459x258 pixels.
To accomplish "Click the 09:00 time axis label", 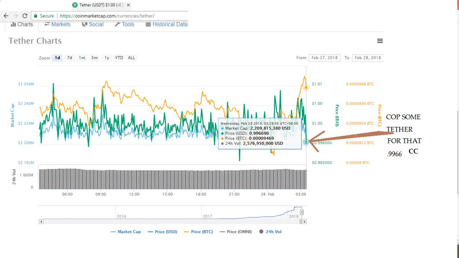I will coord(101,194).
